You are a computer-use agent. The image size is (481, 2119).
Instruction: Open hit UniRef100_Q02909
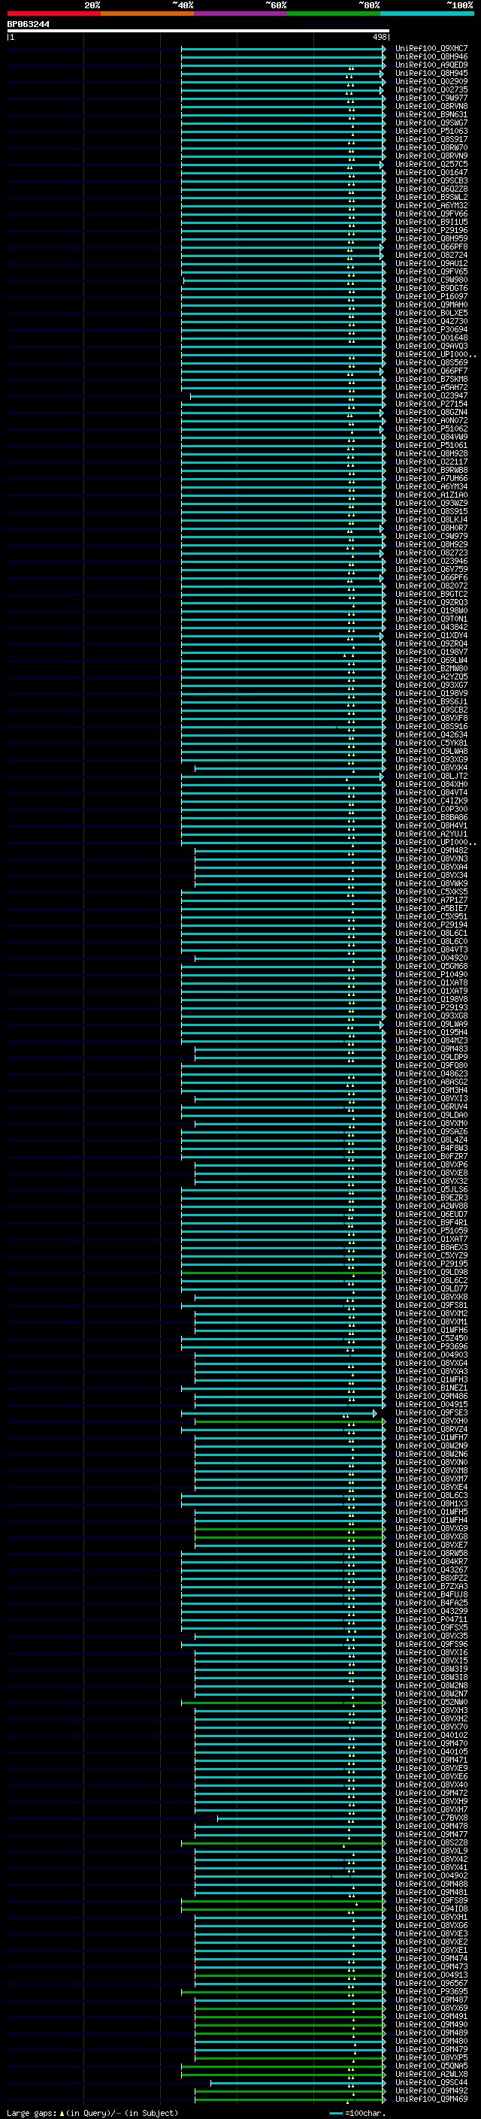coord(431,81)
